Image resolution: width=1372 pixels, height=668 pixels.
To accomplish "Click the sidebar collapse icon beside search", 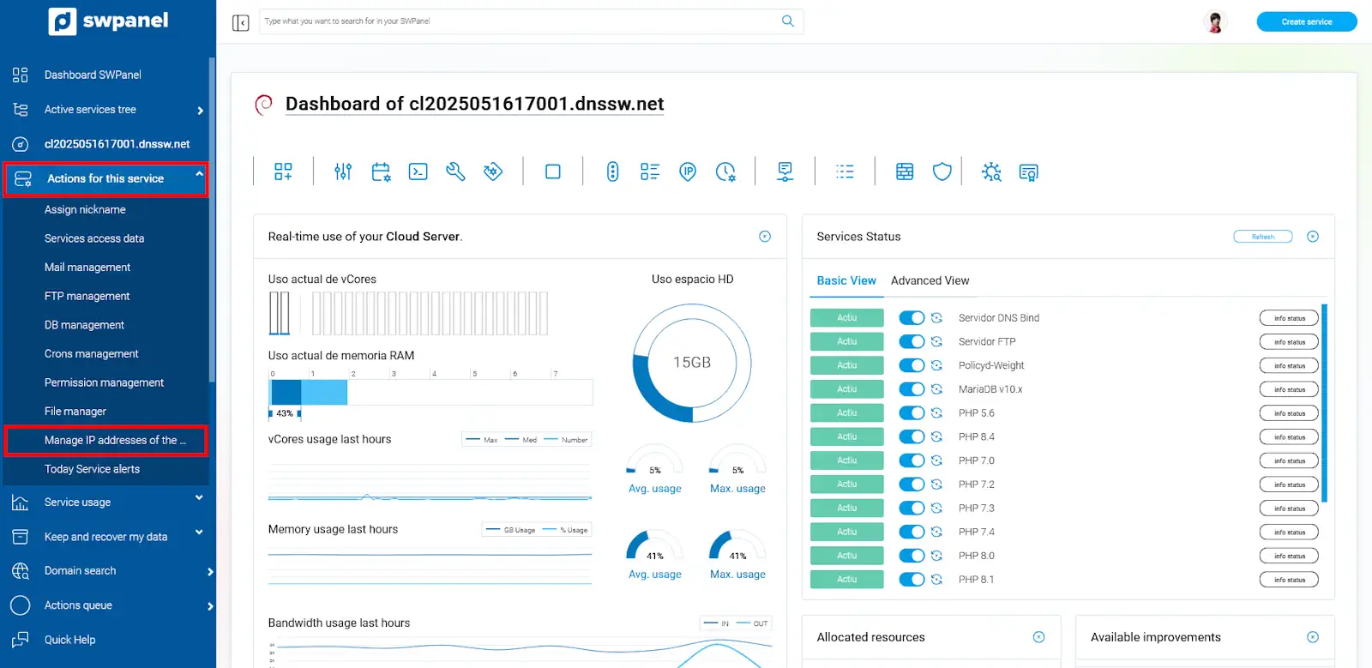I will click(x=241, y=22).
